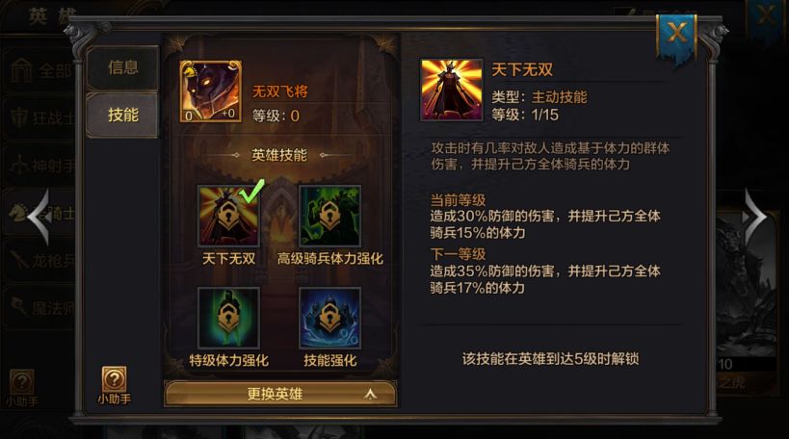The height and width of the screenshot is (439, 789).
Task: Click the up chevron on 更换英雄 bar
Action: pos(370,395)
